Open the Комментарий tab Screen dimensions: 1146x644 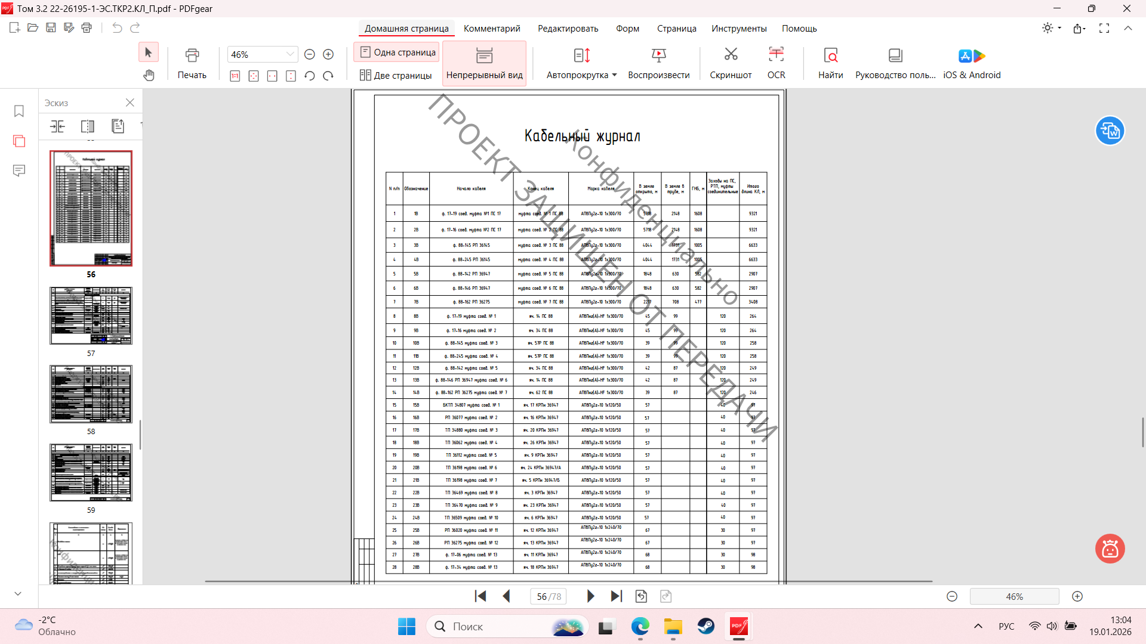(x=492, y=29)
